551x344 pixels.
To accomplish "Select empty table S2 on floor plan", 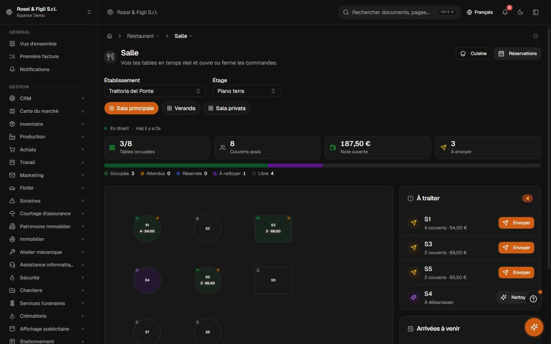I will [207, 229].
